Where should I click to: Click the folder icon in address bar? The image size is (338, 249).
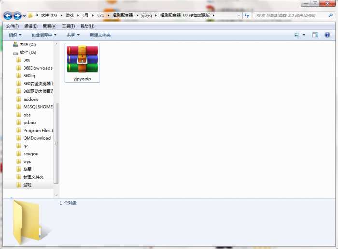click(x=30, y=15)
